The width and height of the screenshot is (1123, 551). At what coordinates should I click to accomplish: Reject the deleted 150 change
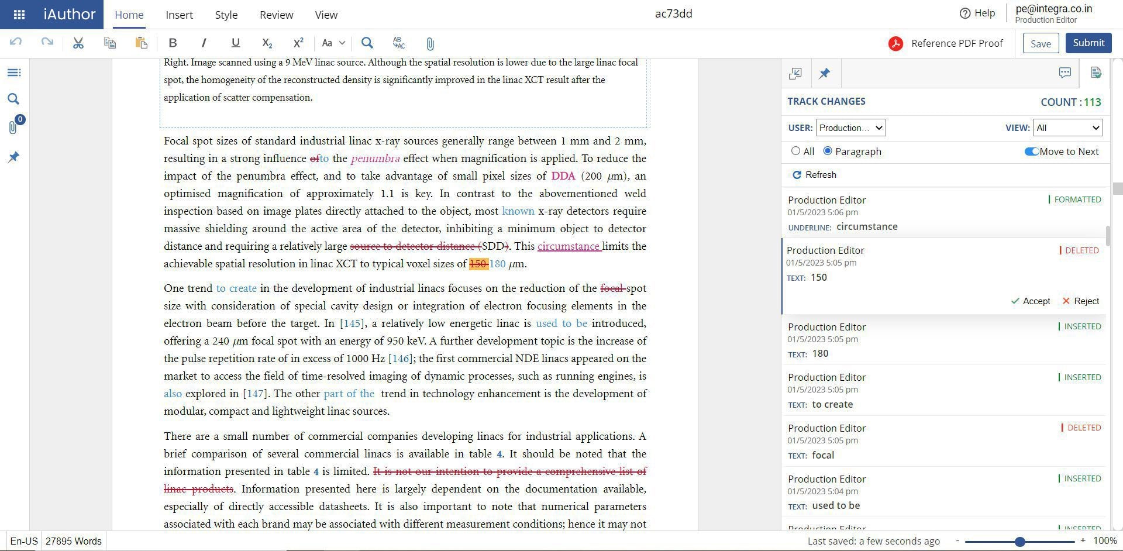coord(1080,301)
